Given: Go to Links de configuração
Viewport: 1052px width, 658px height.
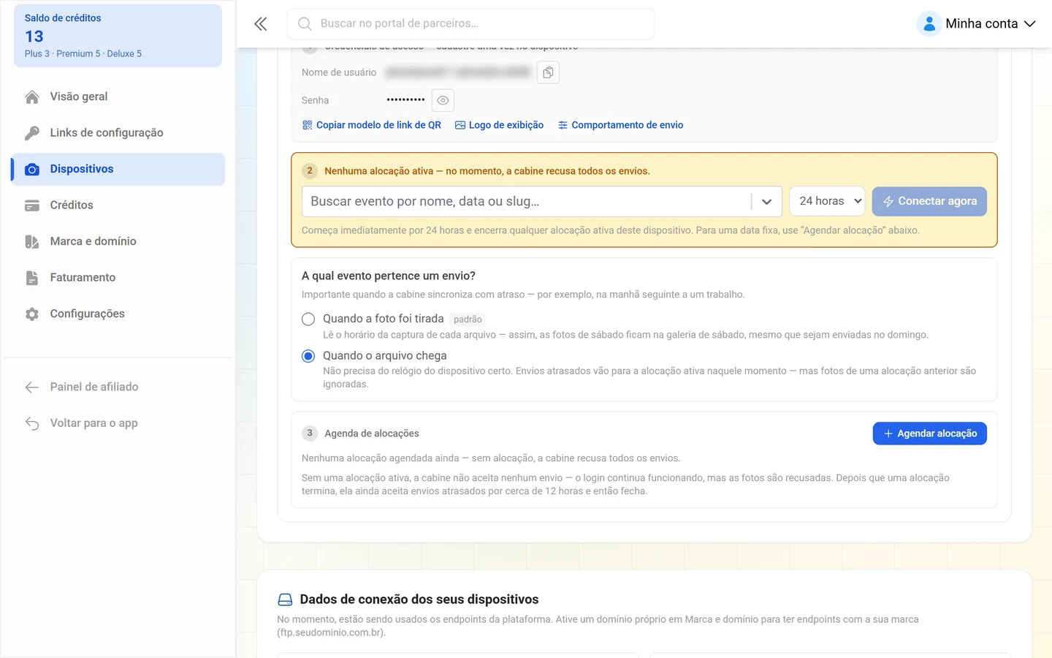Looking at the screenshot, I should pos(118,133).
